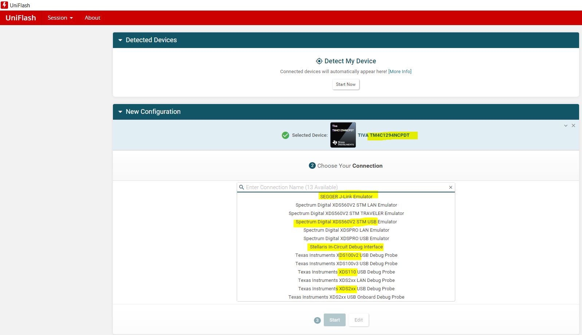Select Texas Instruments XDS110 USB Debug Probe

click(x=346, y=272)
